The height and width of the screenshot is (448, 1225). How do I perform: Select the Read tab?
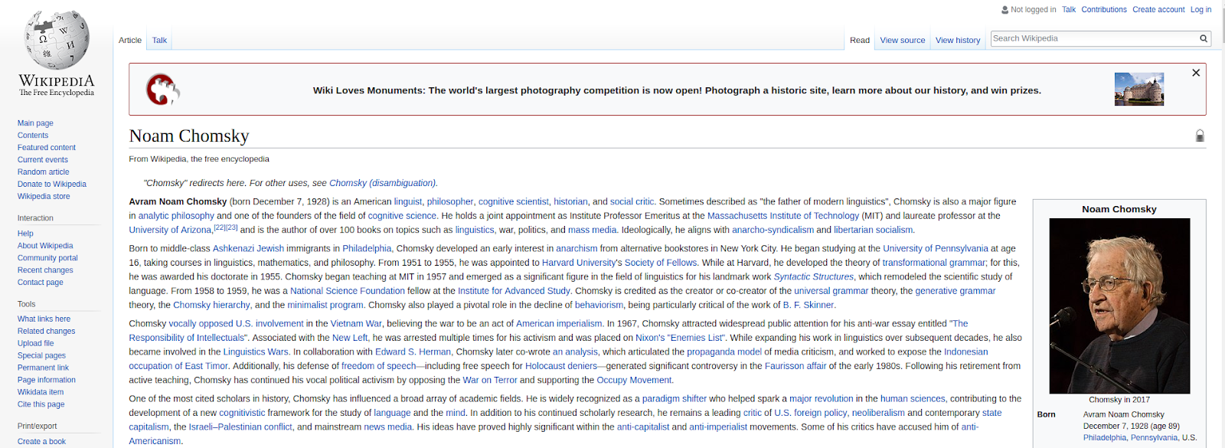(860, 40)
